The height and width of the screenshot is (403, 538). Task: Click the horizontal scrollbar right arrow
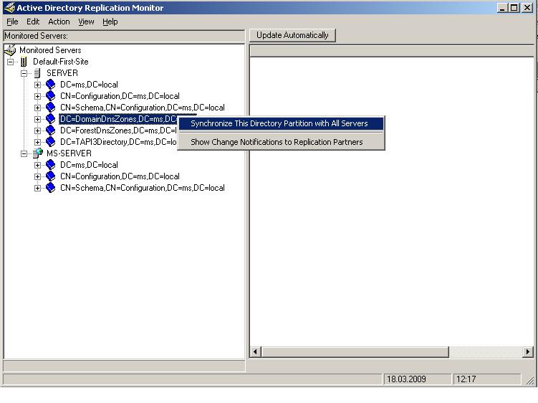(x=528, y=352)
